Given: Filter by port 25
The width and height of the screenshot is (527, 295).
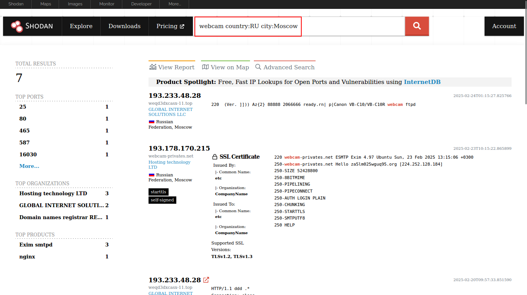Looking at the screenshot, I should [64, 107].
